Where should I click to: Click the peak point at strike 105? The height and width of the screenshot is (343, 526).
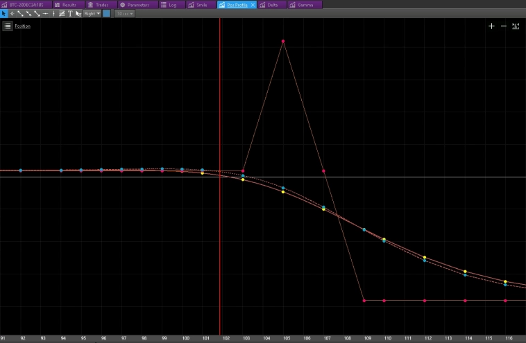tap(283, 42)
